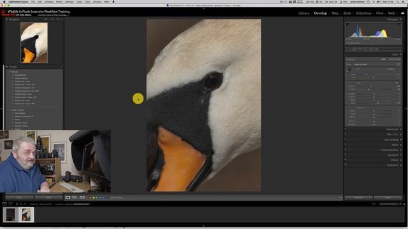Click the cloud sync status icon
This screenshot has width=408, height=229.
(x=403, y=13)
